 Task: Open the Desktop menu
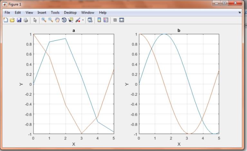point(70,13)
